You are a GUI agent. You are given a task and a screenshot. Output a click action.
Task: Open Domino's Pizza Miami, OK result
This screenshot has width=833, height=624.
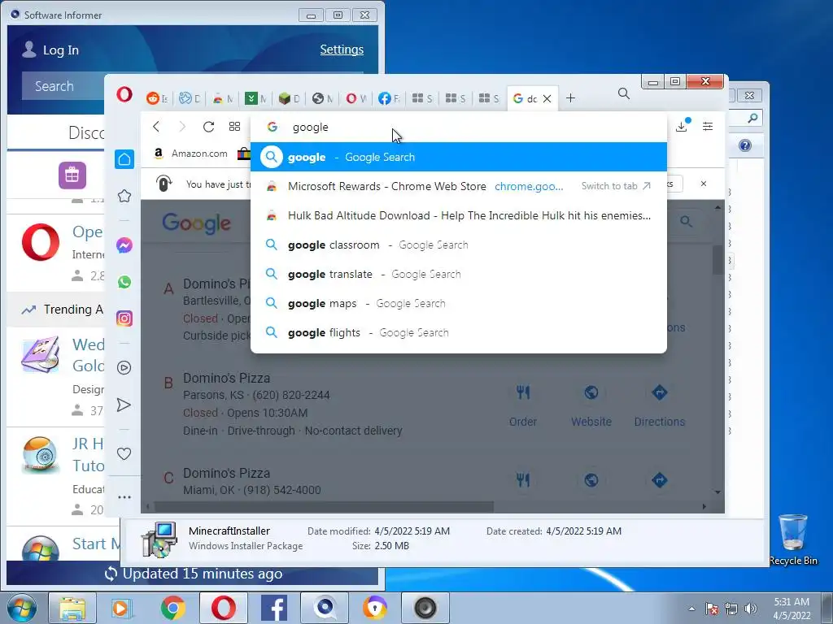(226, 473)
